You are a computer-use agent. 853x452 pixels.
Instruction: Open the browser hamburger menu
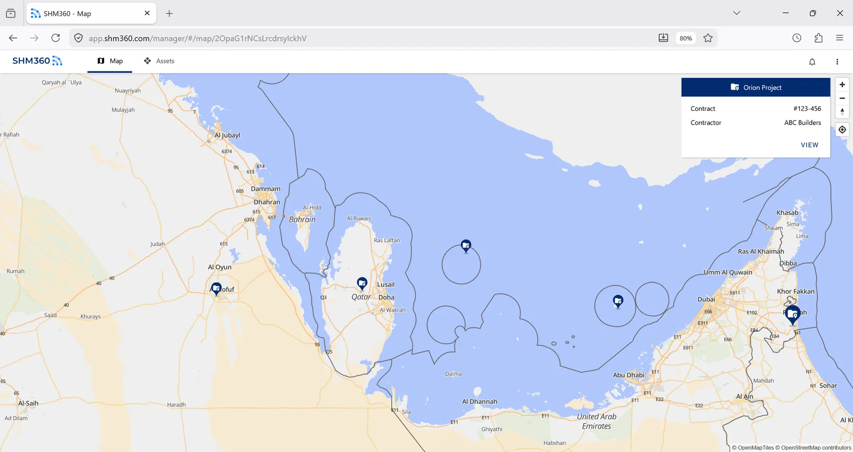(840, 38)
